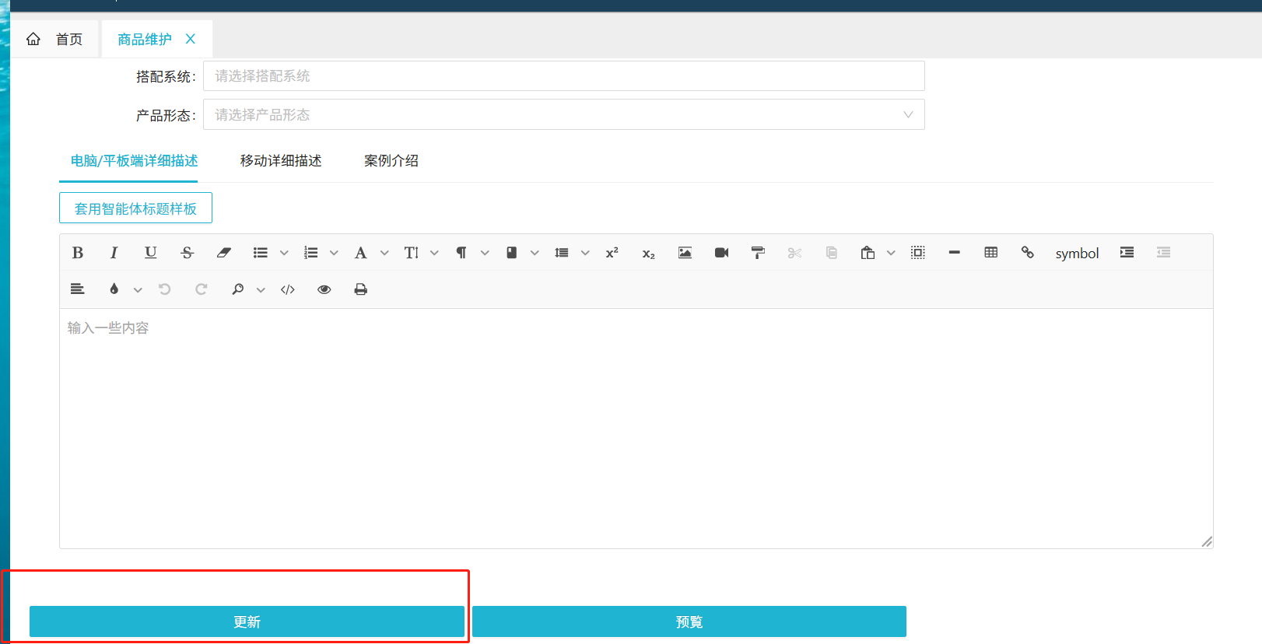Click the insert link chain icon
The width and height of the screenshot is (1262, 644).
[1027, 253]
